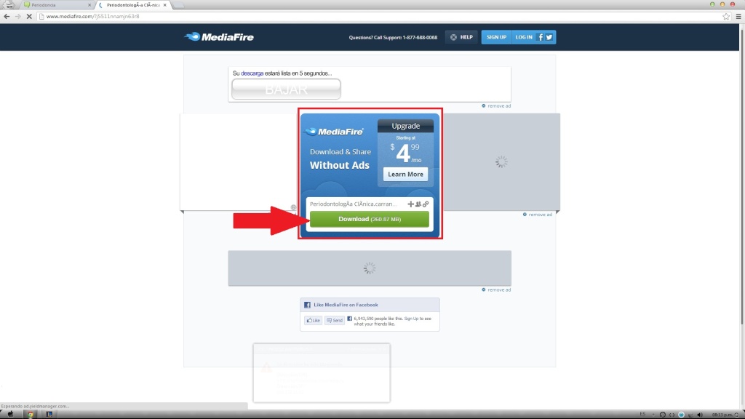
Task: Click the round history clock tray icon
Action: coord(662,415)
